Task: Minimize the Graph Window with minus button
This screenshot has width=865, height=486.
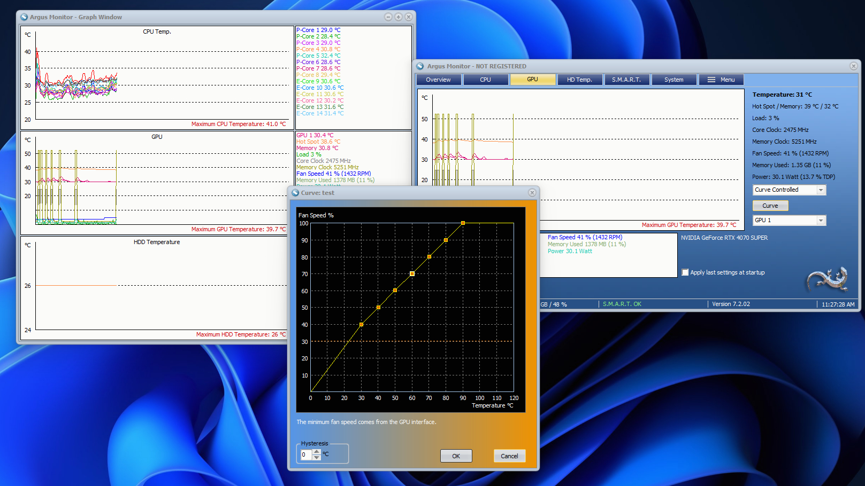Action: tap(388, 17)
